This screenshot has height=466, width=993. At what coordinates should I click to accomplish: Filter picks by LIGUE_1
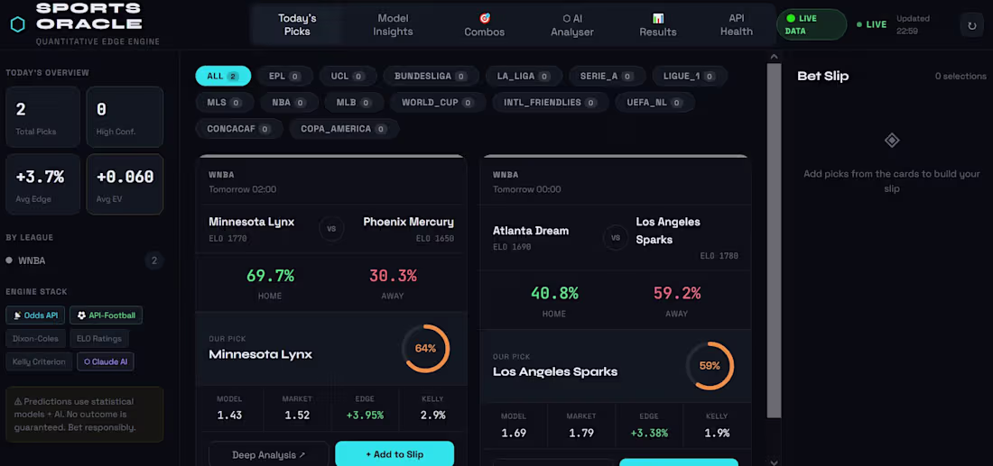(x=690, y=76)
